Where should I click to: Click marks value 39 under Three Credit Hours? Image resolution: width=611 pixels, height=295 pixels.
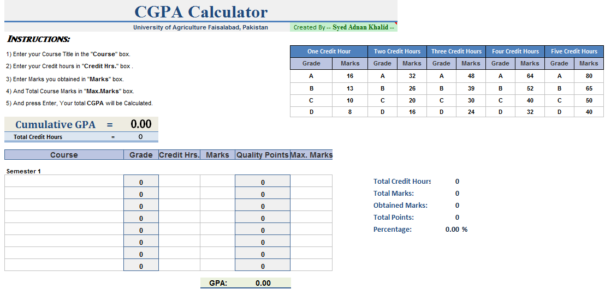point(471,88)
